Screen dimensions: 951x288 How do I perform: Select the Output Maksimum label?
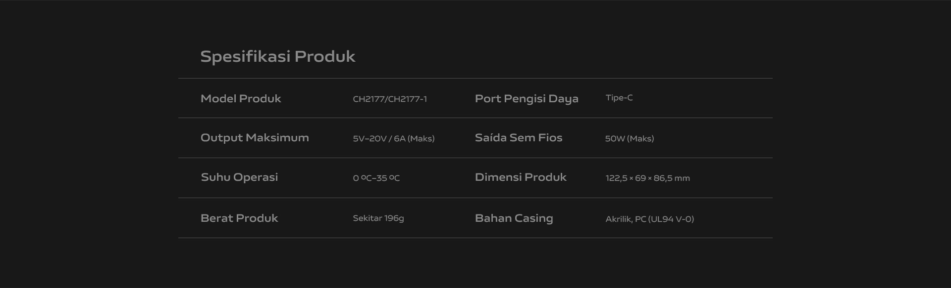(255, 138)
